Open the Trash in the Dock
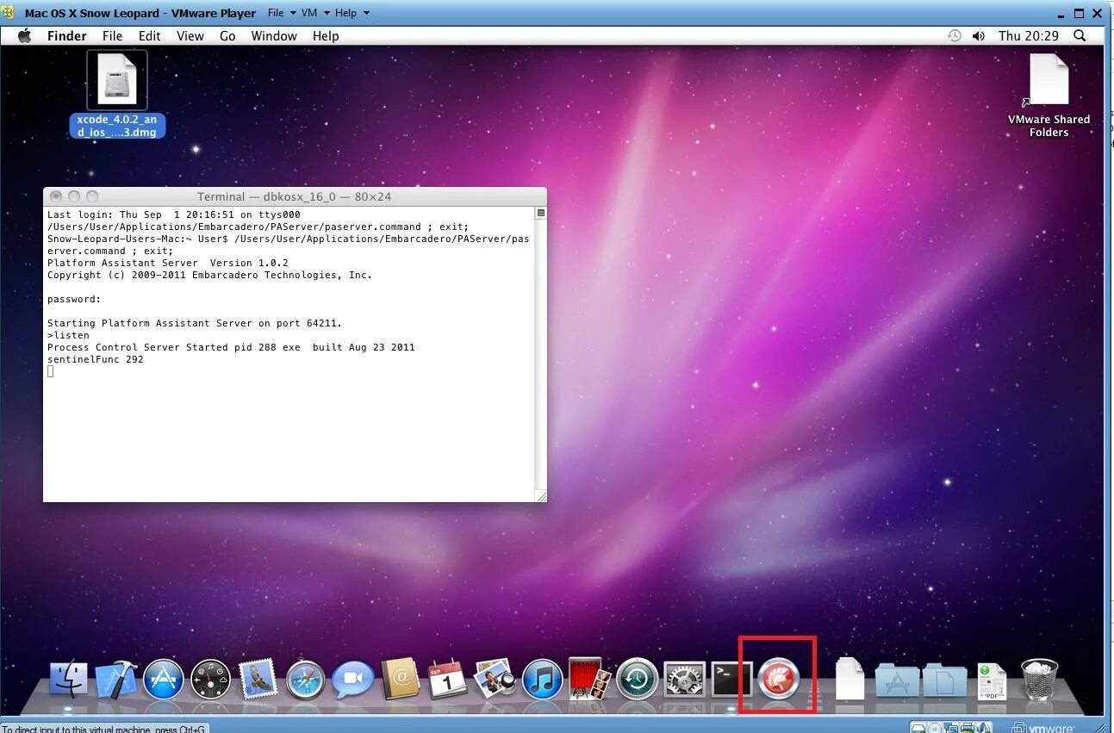The width and height of the screenshot is (1114, 733). click(1039, 680)
